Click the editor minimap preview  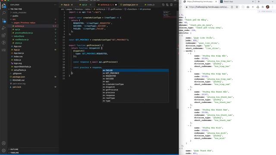coord(169,14)
